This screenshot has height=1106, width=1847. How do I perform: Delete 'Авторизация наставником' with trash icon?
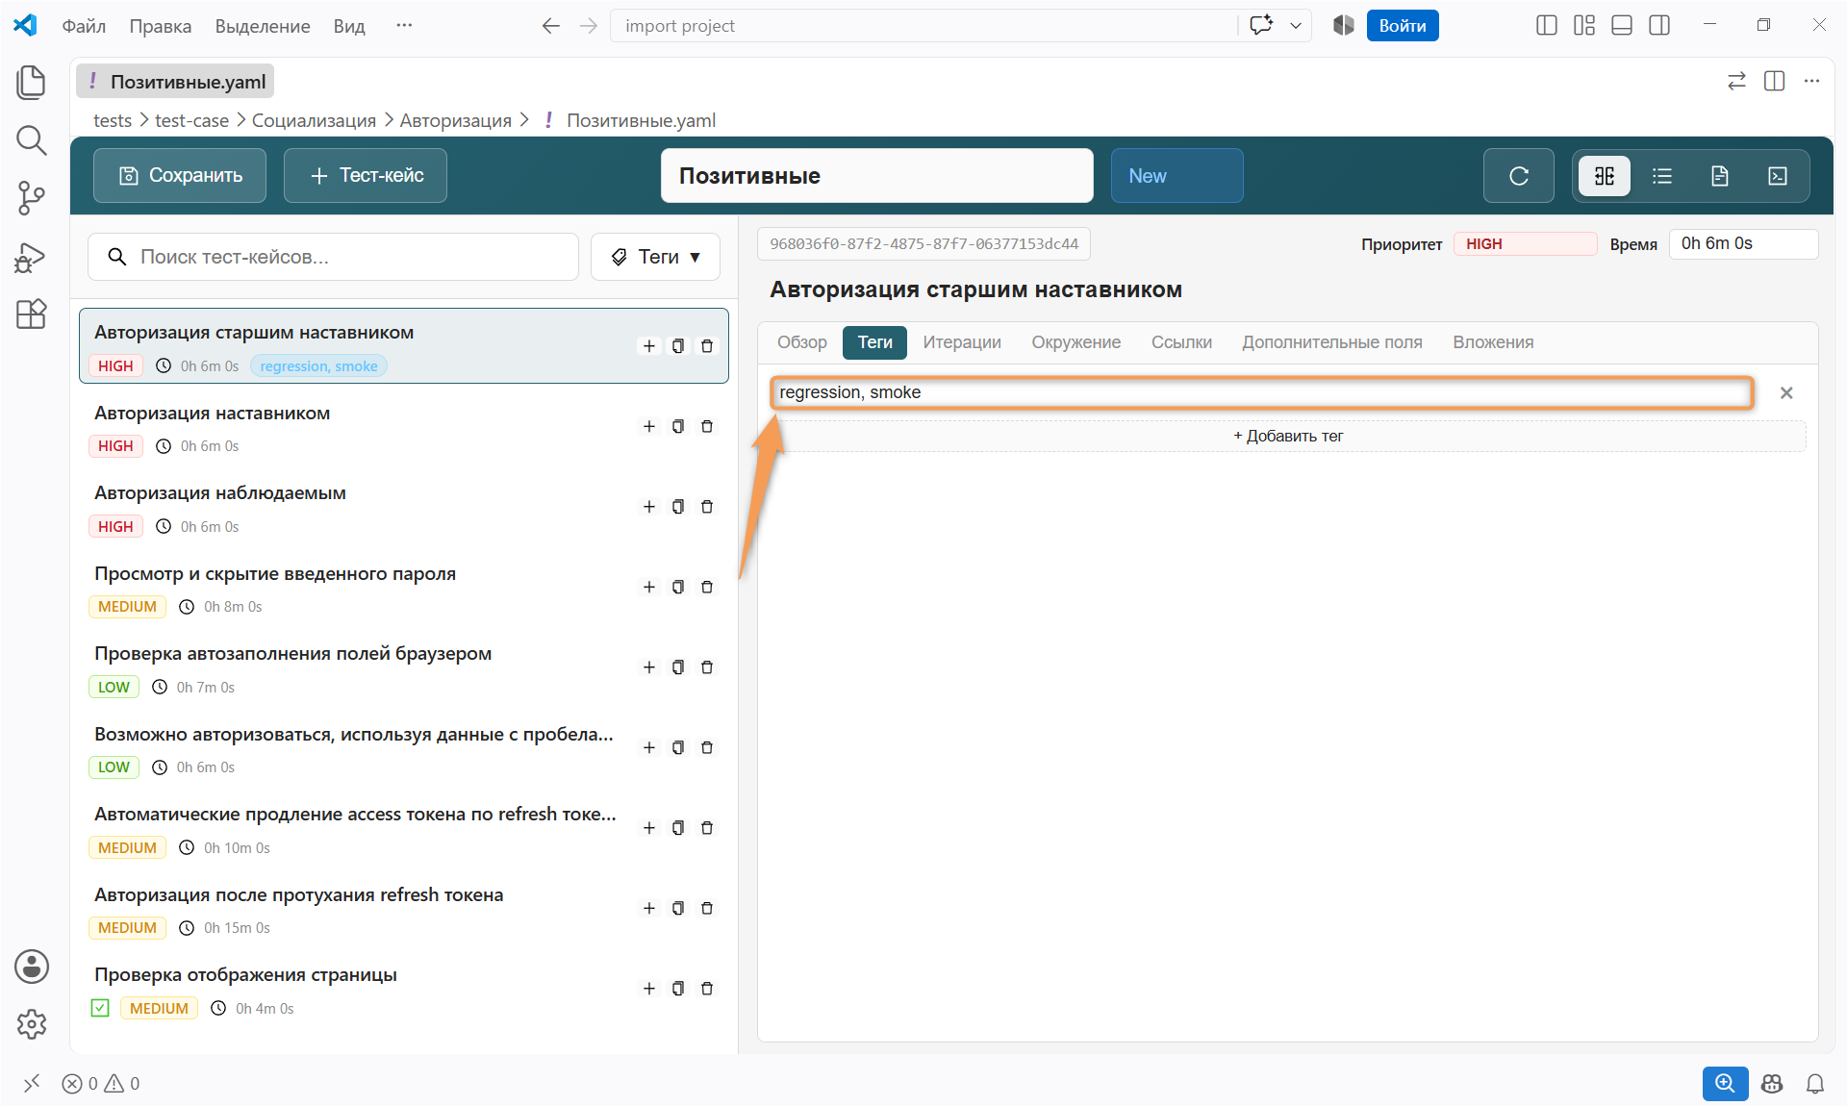[707, 426]
